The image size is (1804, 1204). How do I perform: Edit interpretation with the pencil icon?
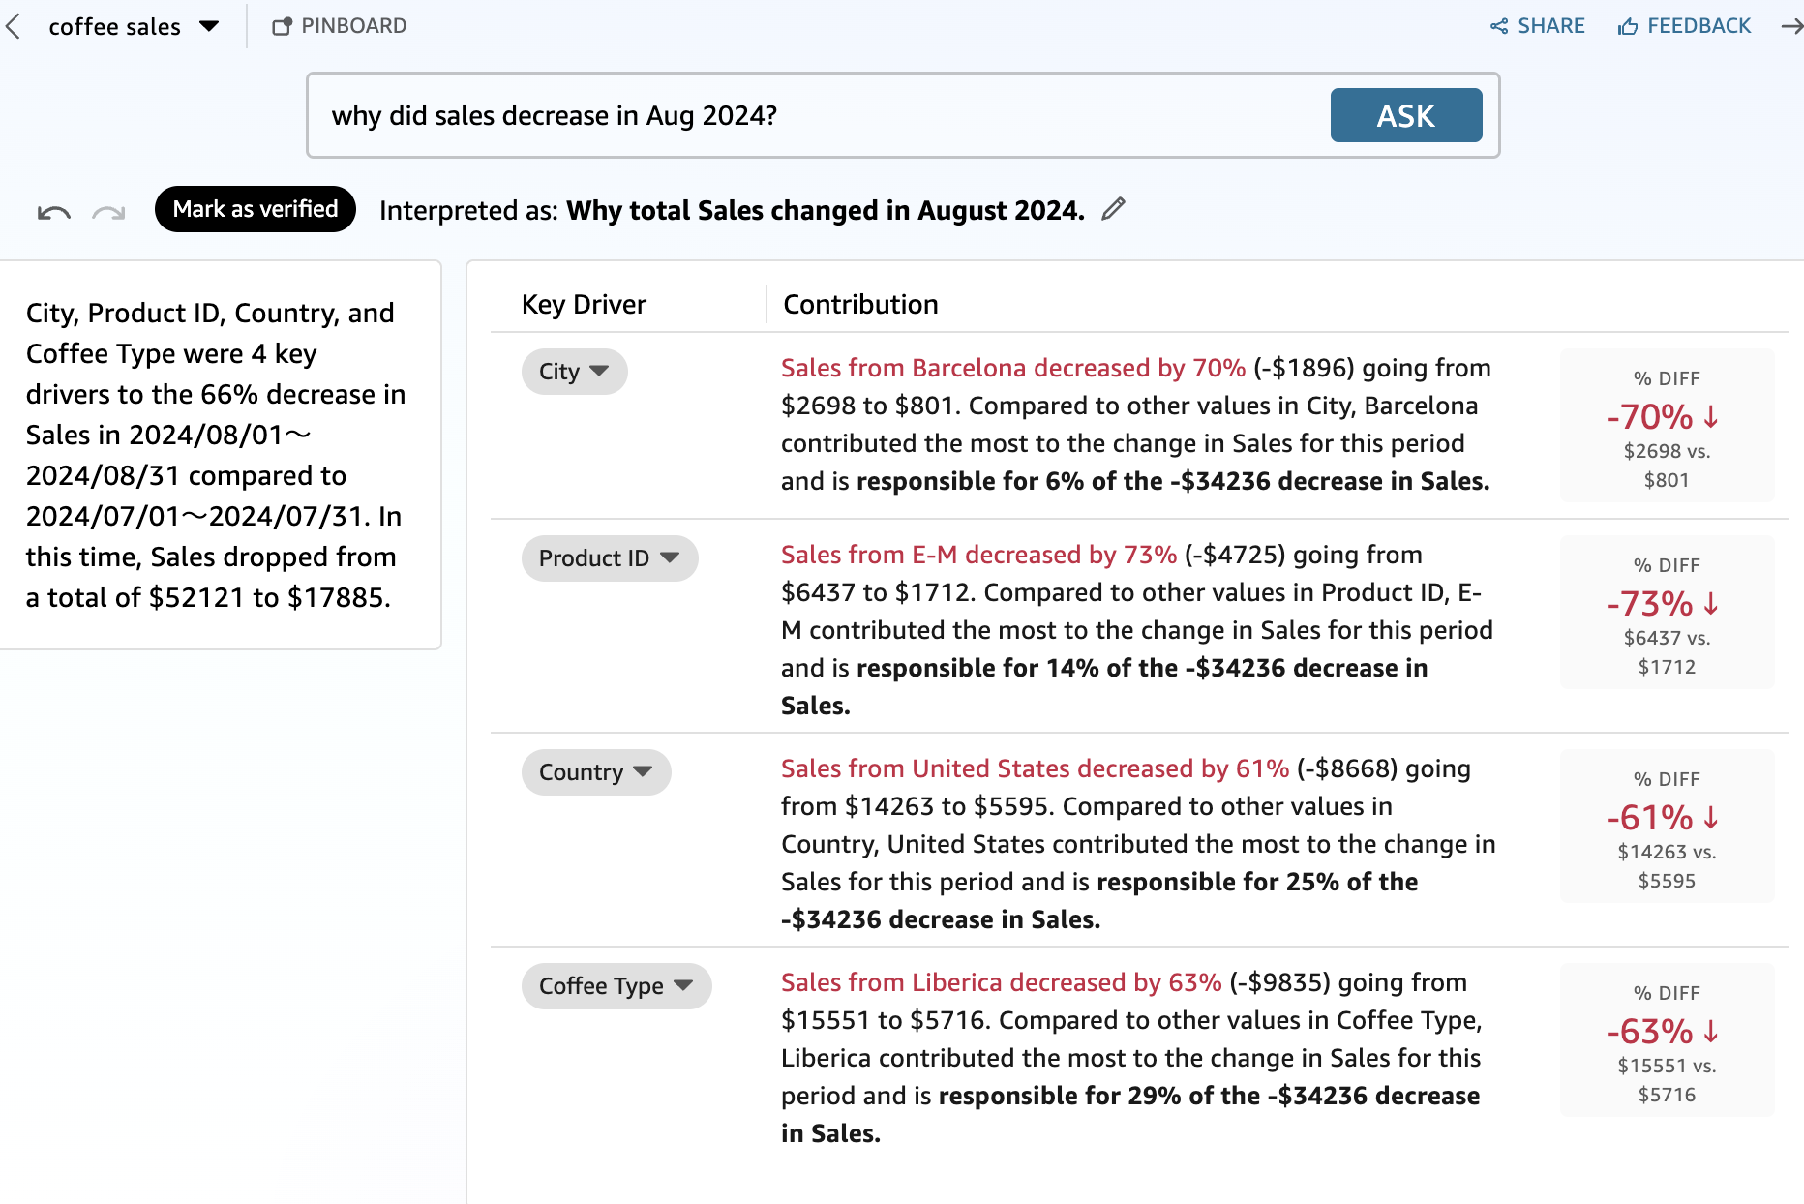[1113, 209]
